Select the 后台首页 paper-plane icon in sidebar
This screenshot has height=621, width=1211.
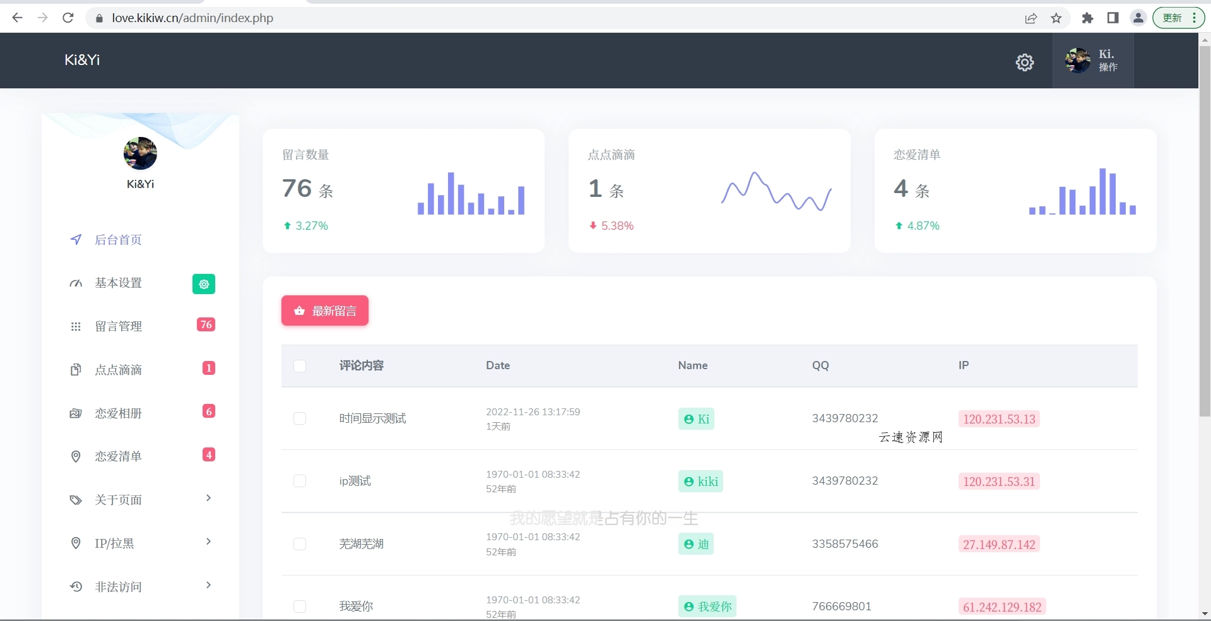[x=76, y=240]
